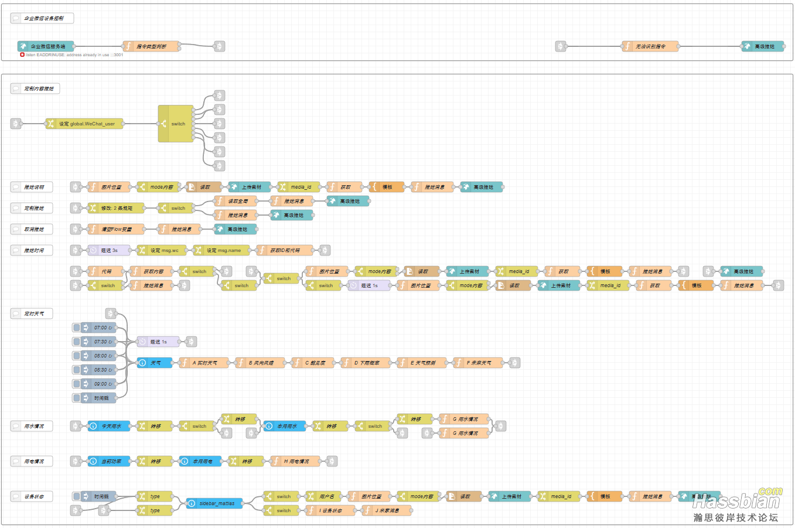Select the 推送说明 comment node
The height and width of the screenshot is (528, 795).
(x=32, y=187)
